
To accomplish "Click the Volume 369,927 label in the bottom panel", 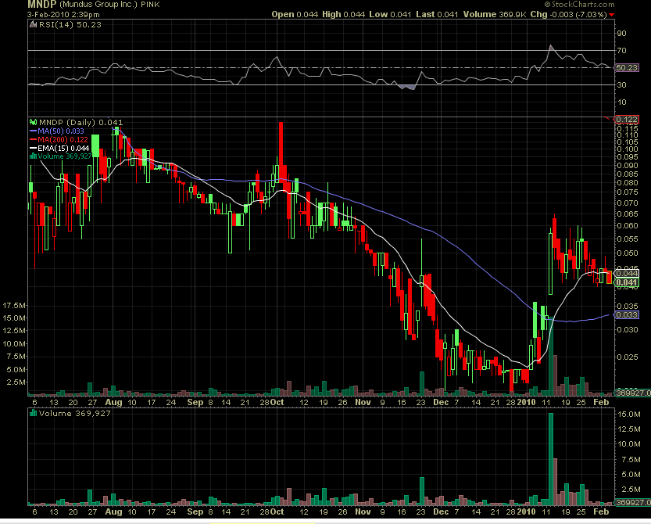I will pos(75,413).
